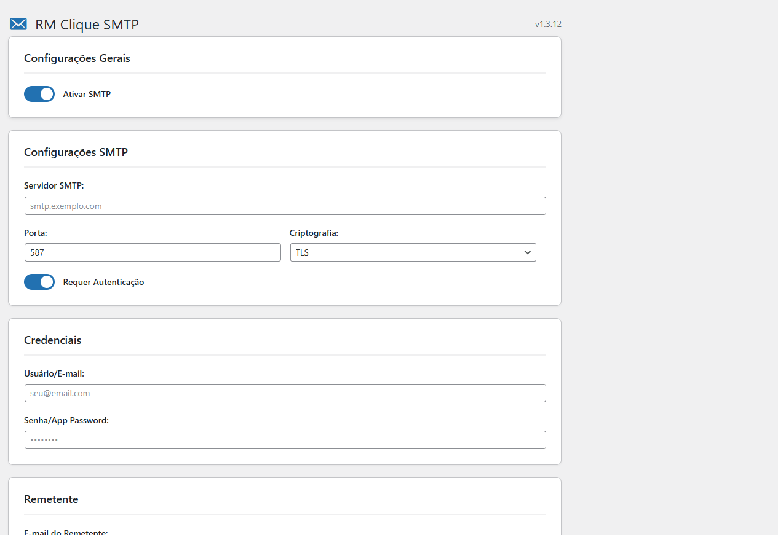Click inside the Porta field
The width and height of the screenshot is (778, 535).
coord(153,252)
